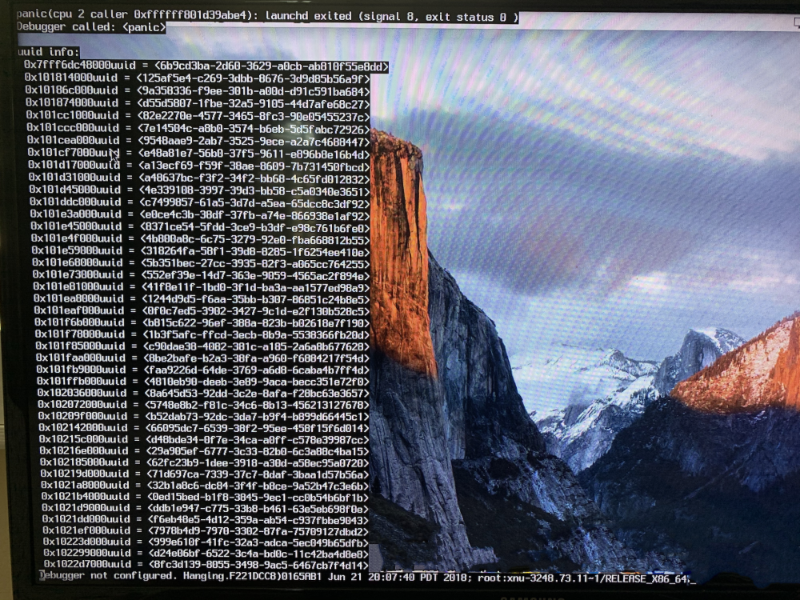Viewport: 800px width, 600px height.
Task: Click the 0x101e4f000uuid address
Action: click(77, 238)
